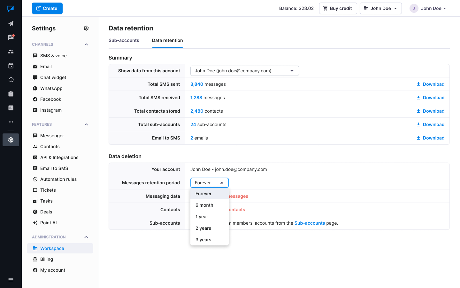Viewport: 460px width, 288px height.
Task: Click the gear icon beside Settings heading
Action: click(x=86, y=28)
